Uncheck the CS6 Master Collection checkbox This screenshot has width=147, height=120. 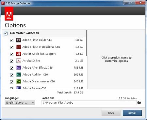click(6, 33)
